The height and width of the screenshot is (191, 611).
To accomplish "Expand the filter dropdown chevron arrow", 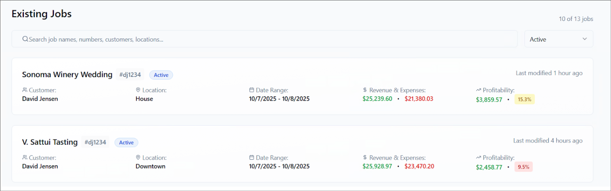I will pyautogui.click(x=585, y=39).
